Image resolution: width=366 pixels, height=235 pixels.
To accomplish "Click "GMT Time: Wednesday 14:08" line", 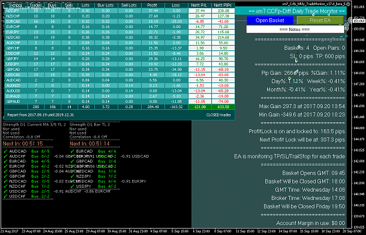I will click(x=310, y=189).
